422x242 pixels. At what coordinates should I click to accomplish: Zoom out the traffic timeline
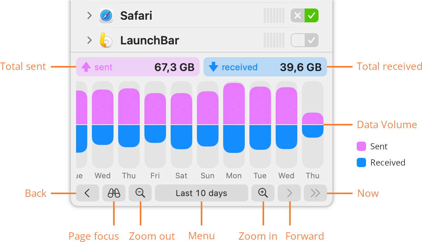(140, 193)
